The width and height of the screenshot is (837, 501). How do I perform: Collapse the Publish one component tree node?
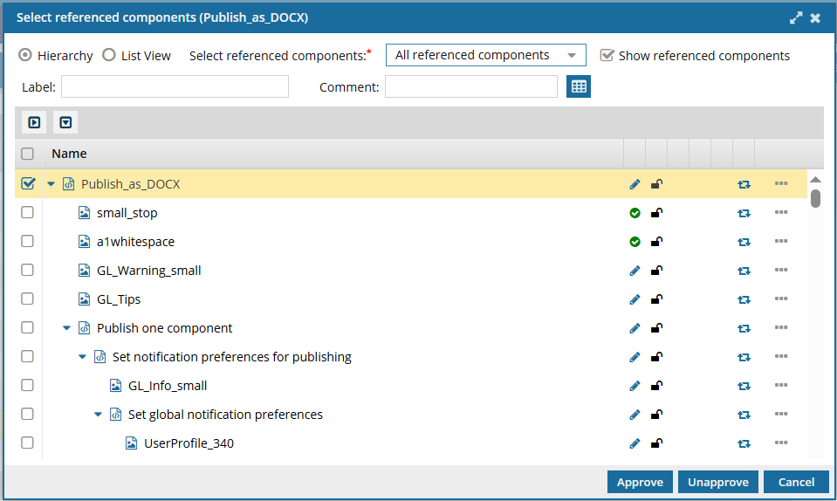pos(66,328)
